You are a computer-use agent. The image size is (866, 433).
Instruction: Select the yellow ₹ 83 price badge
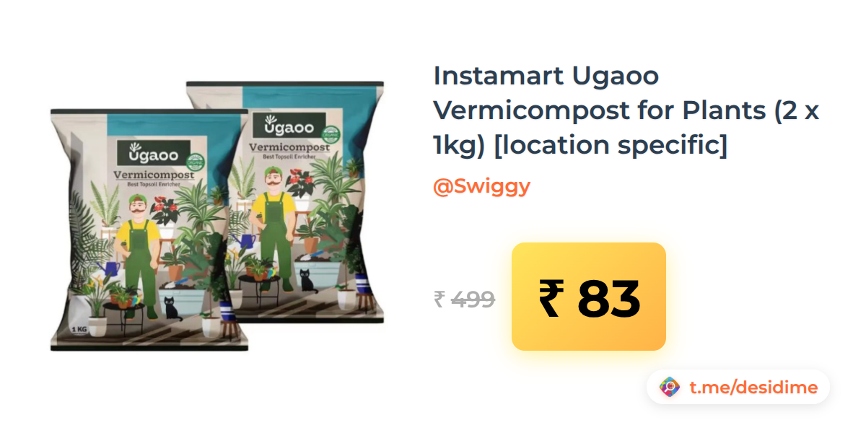[589, 297]
